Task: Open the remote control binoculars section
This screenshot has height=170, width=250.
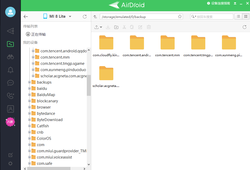Action: click(10, 57)
